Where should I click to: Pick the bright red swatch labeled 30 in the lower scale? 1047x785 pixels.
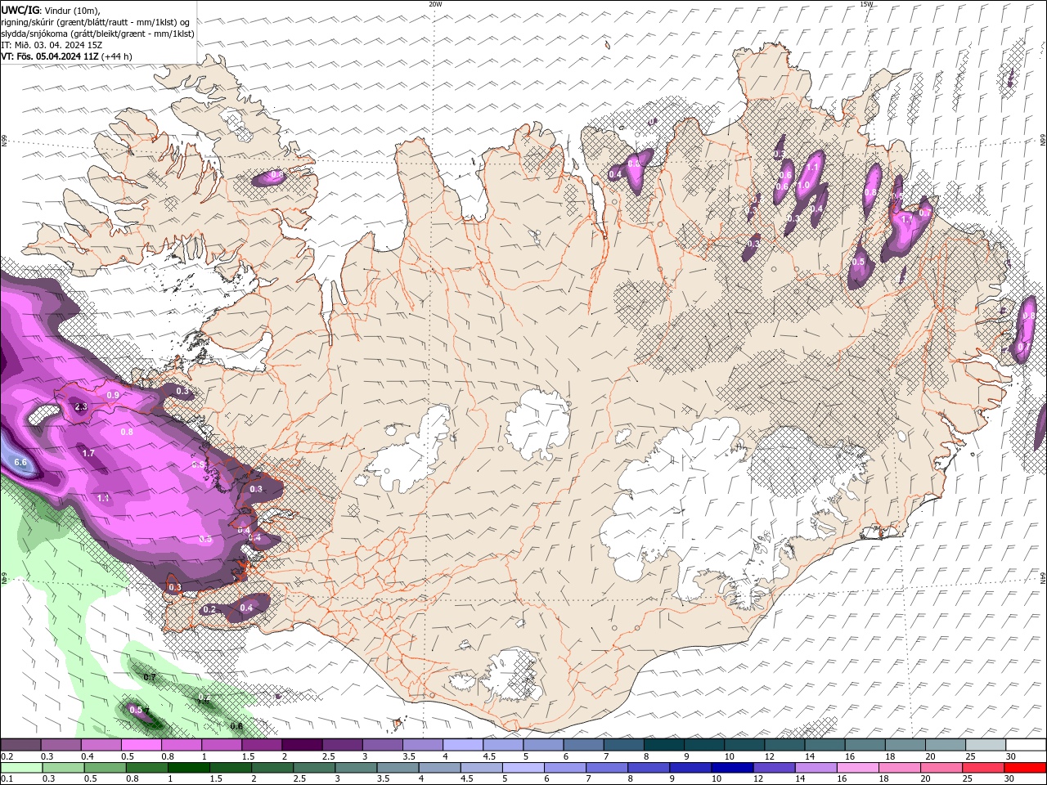point(1025,767)
